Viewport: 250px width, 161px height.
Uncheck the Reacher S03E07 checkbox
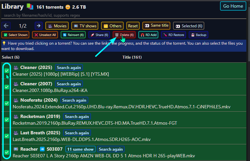pyautogui.click(x=7, y=152)
